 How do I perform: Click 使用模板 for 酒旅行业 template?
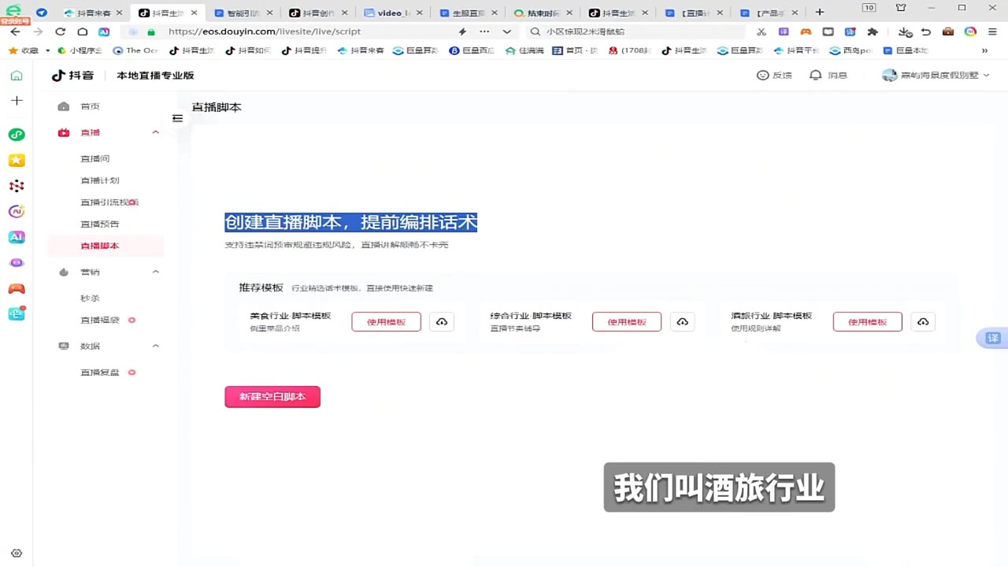867,322
